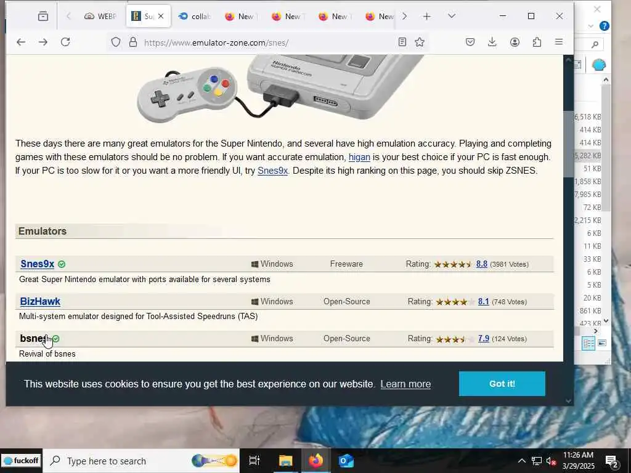This screenshot has width=631, height=473.
Task: Go forward to the next page
Action: click(x=43, y=42)
